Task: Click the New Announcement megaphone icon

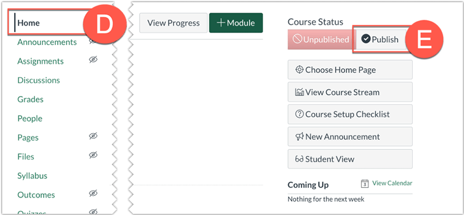Action: [x=300, y=136]
